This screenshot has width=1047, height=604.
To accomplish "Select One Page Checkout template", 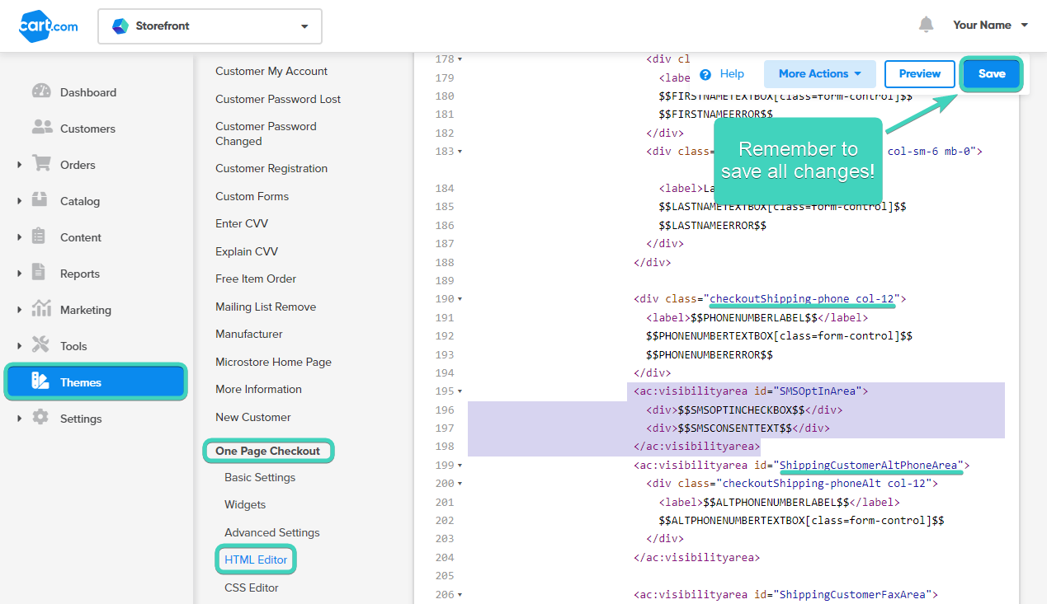I will click(268, 451).
